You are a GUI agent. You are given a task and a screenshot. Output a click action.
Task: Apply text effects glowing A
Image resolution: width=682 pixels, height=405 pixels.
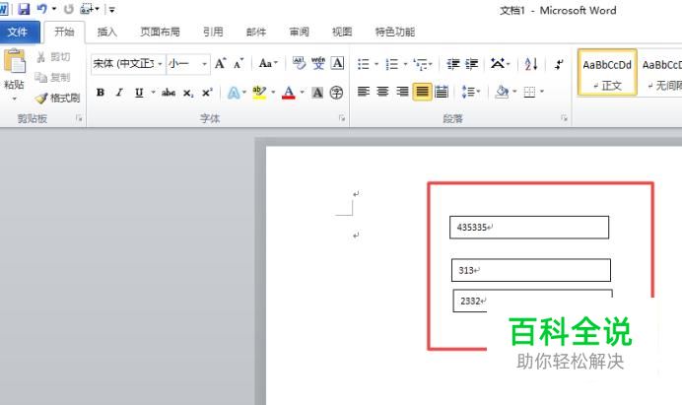234,93
